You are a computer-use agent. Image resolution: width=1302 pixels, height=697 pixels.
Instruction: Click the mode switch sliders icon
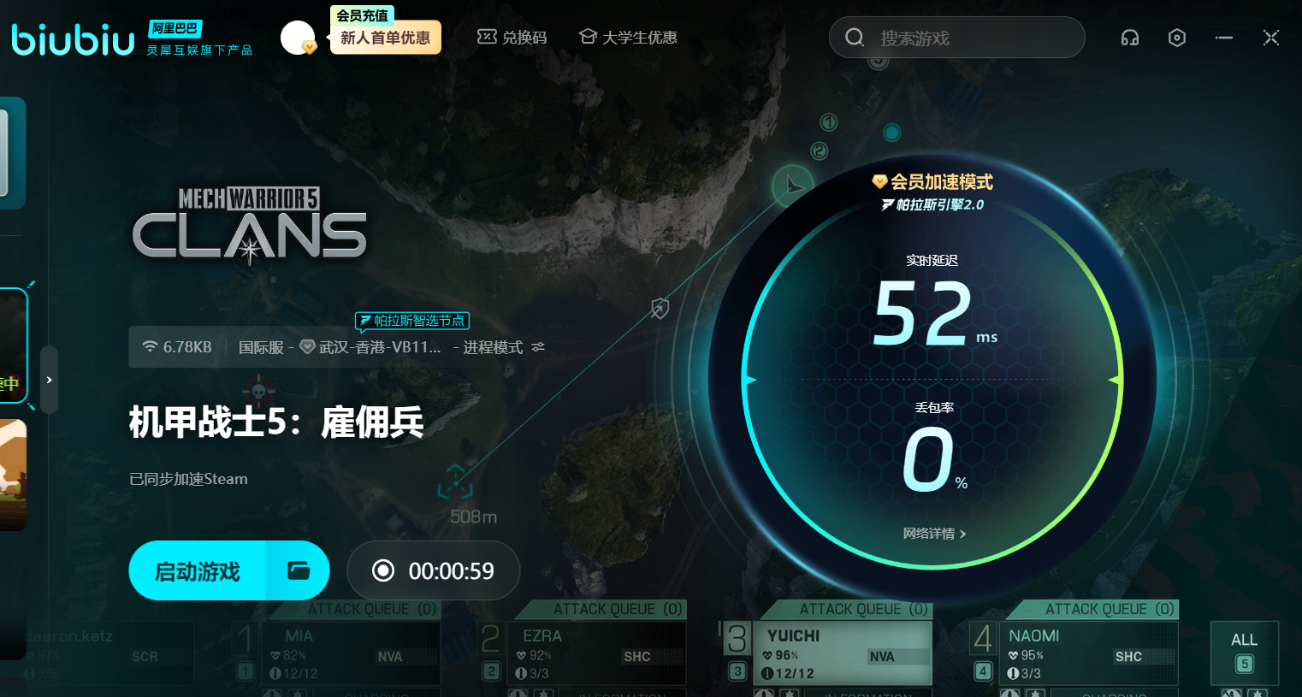pyautogui.click(x=538, y=347)
